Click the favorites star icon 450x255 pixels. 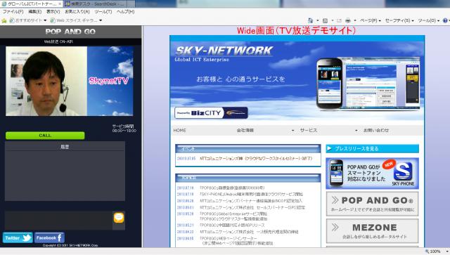tap(4, 20)
